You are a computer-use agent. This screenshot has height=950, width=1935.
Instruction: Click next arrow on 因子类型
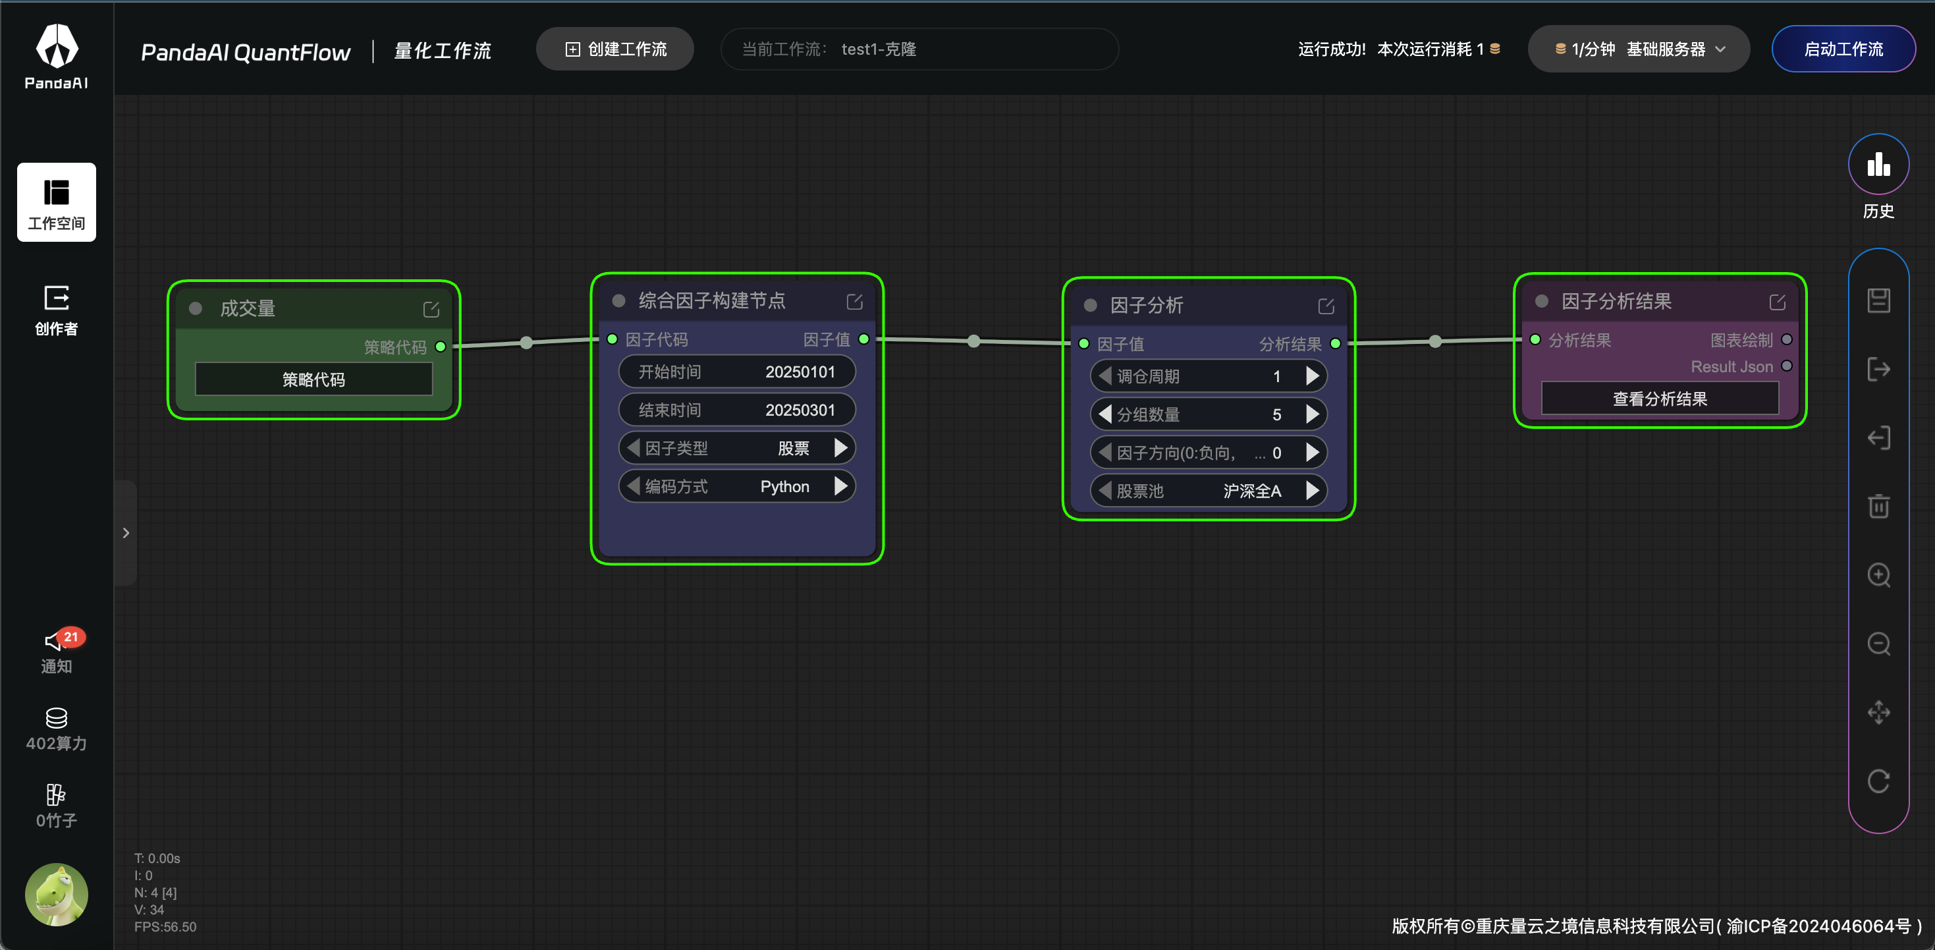pos(840,448)
